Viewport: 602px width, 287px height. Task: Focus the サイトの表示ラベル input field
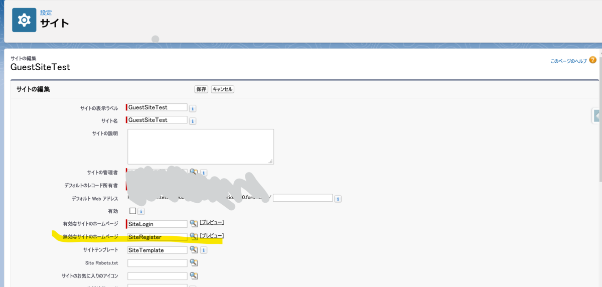157,107
